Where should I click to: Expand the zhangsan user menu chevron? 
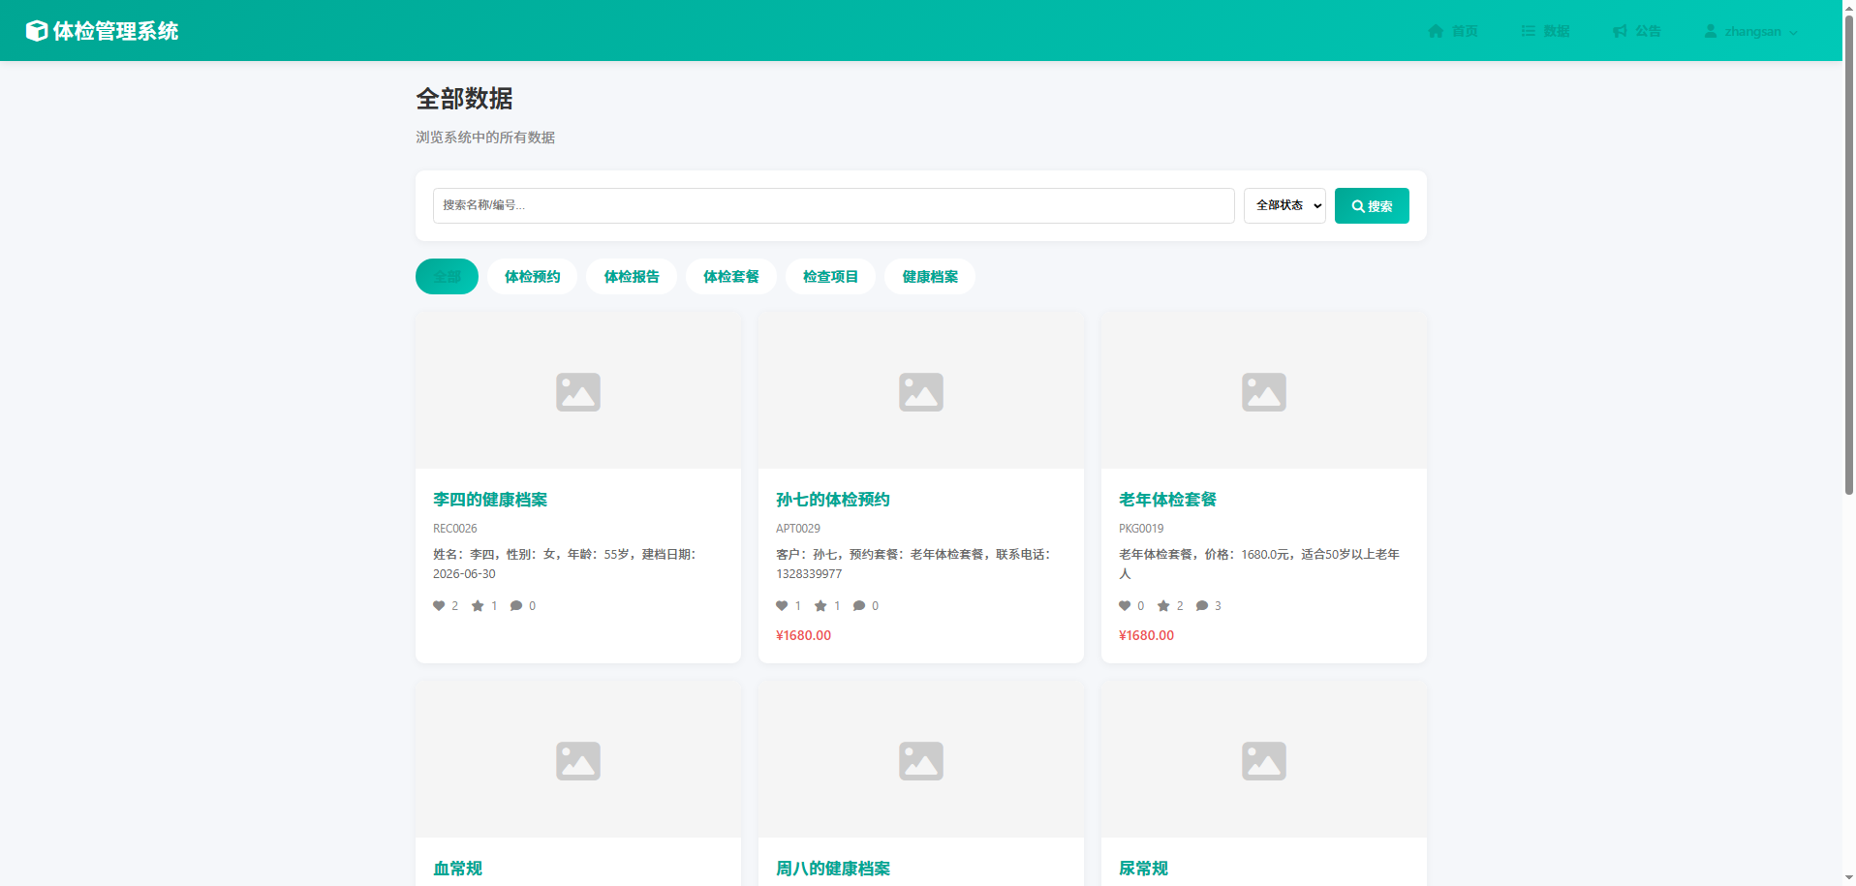[1793, 32]
